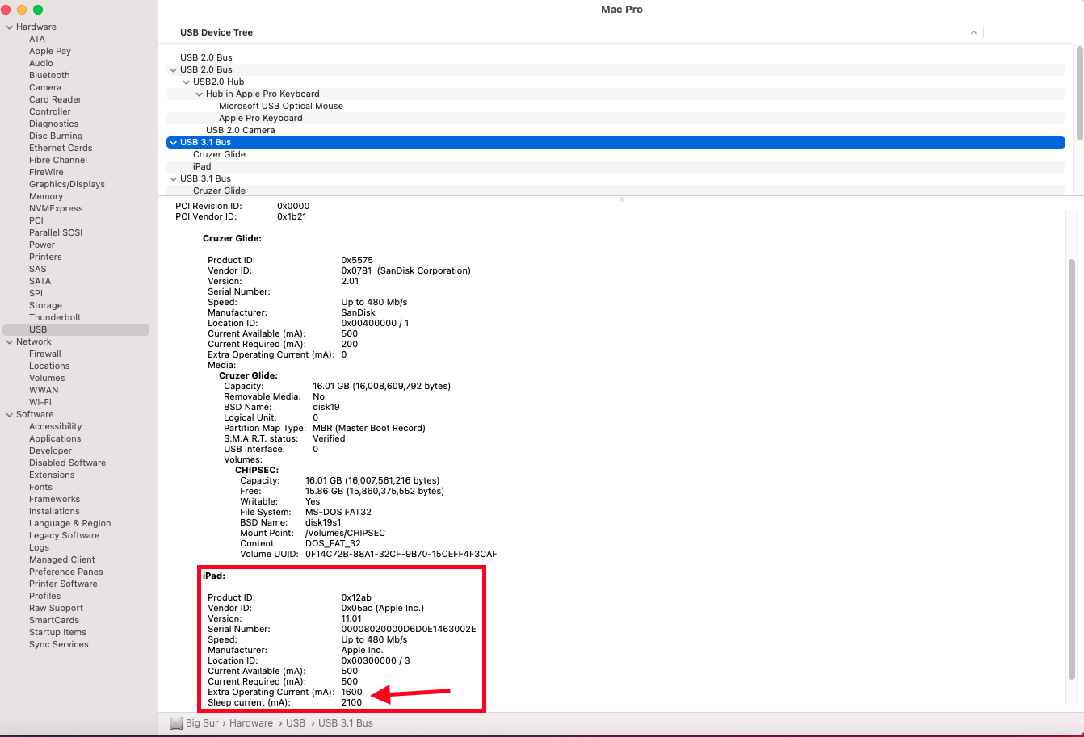
Task: Open Startup Items in sidebar
Action: click(x=57, y=632)
